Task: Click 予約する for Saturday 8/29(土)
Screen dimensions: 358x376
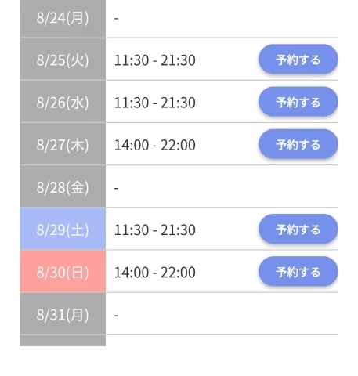Action: coord(298,230)
